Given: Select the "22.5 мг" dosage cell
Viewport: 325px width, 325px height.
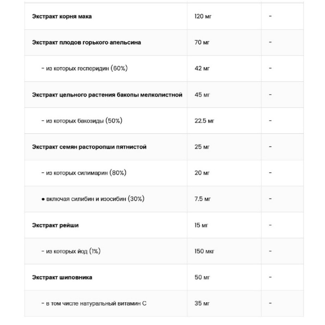Looking at the screenshot, I should pos(205,121).
